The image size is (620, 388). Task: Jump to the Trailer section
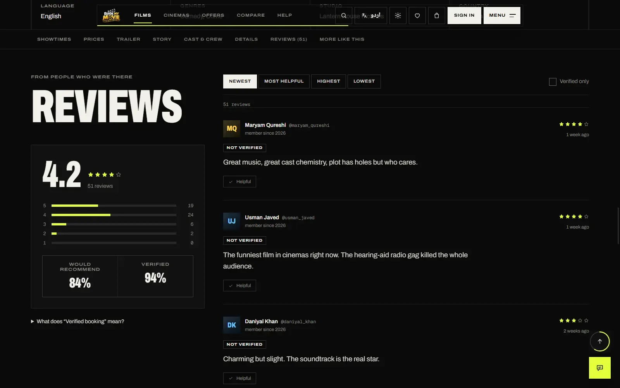click(x=129, y=39)
